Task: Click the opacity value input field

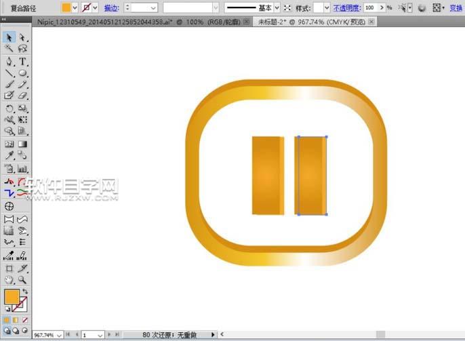Action: coord(370,7)
